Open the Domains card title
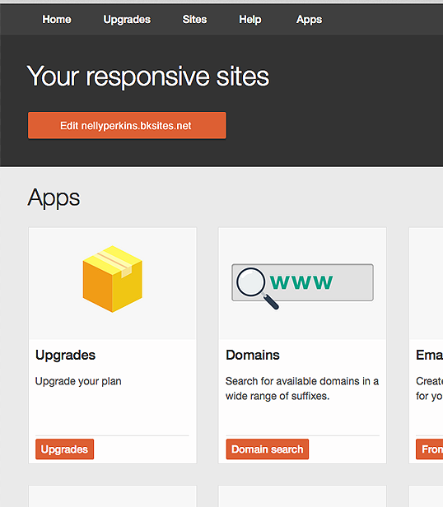Screen dimensions: 443x507 pos(253,355)
